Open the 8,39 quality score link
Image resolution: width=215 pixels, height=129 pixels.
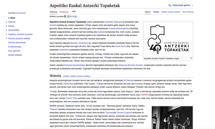pyautogui.click(x=72, y=17)
